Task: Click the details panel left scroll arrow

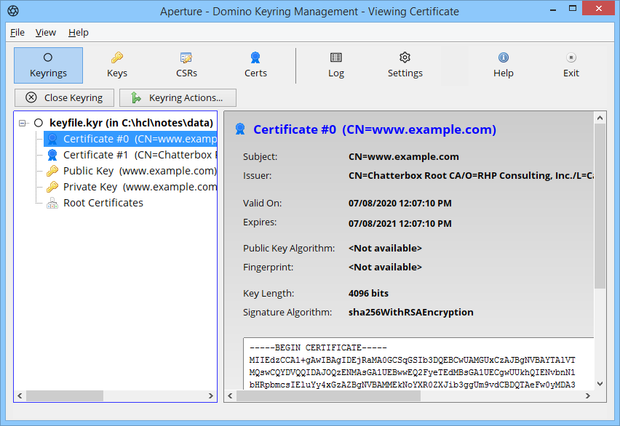Action: click(x=231, y=395)
